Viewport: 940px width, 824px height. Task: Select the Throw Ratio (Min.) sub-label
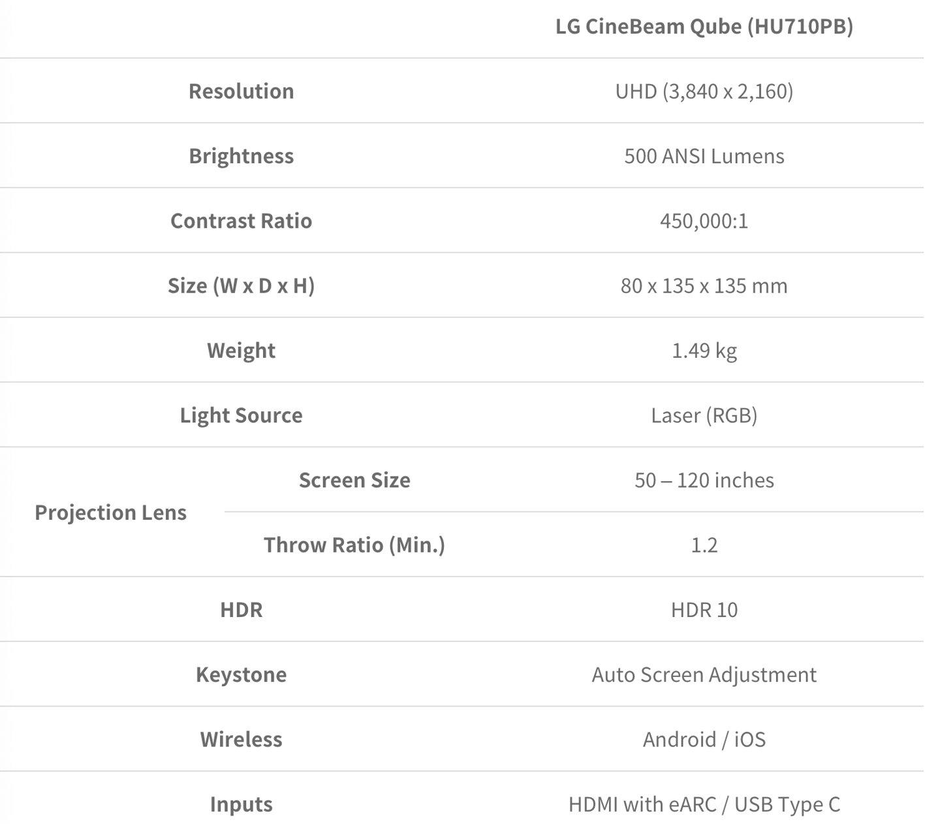tap(354, 545)
